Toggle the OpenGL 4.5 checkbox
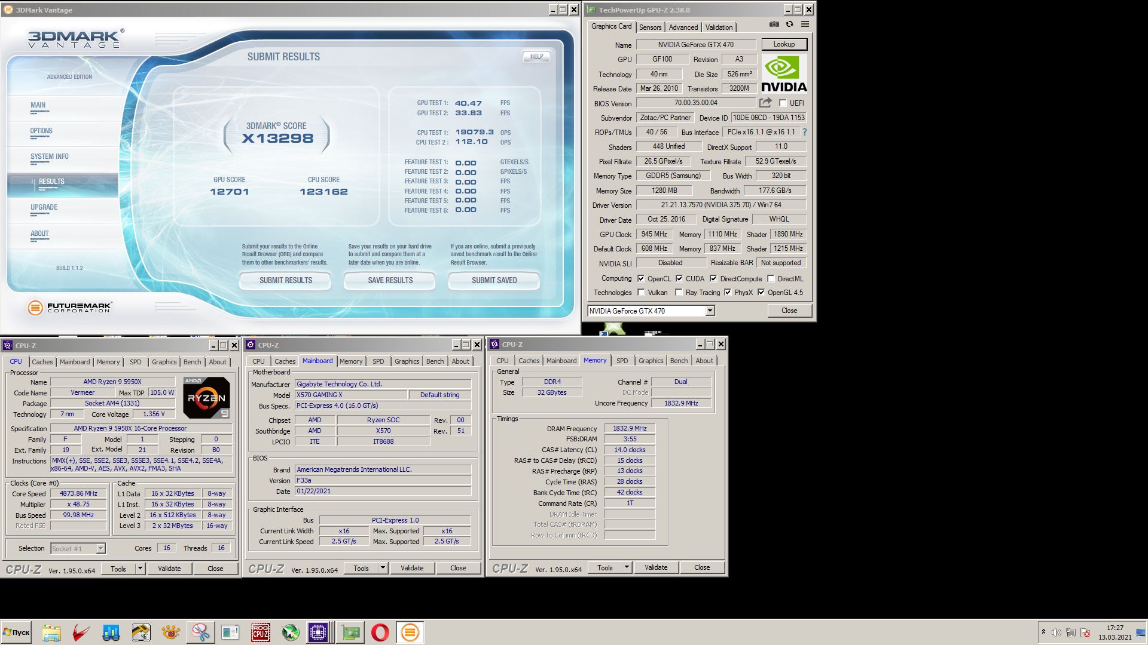The width and height of the screenshot is (1148, 645). [x=761, y=292]
